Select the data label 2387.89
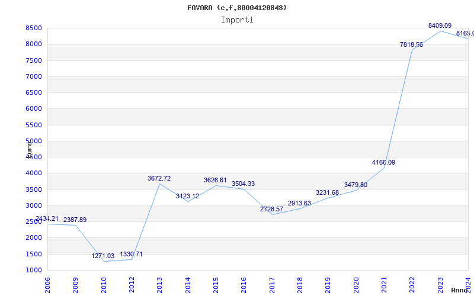 pyautogui.click(x=75, y=220)
